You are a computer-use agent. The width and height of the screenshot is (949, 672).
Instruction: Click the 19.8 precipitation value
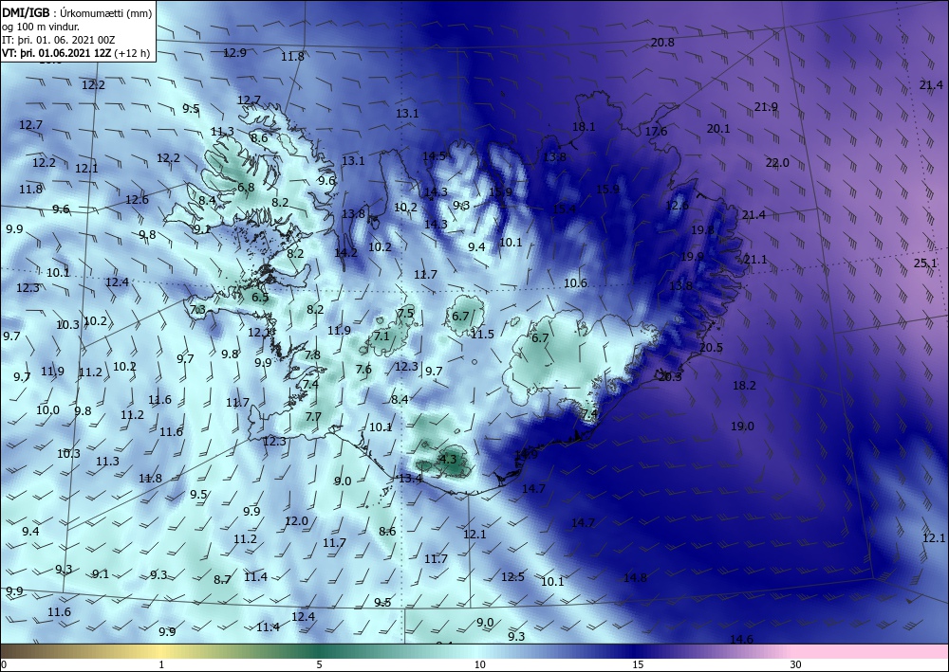(702, 229)
